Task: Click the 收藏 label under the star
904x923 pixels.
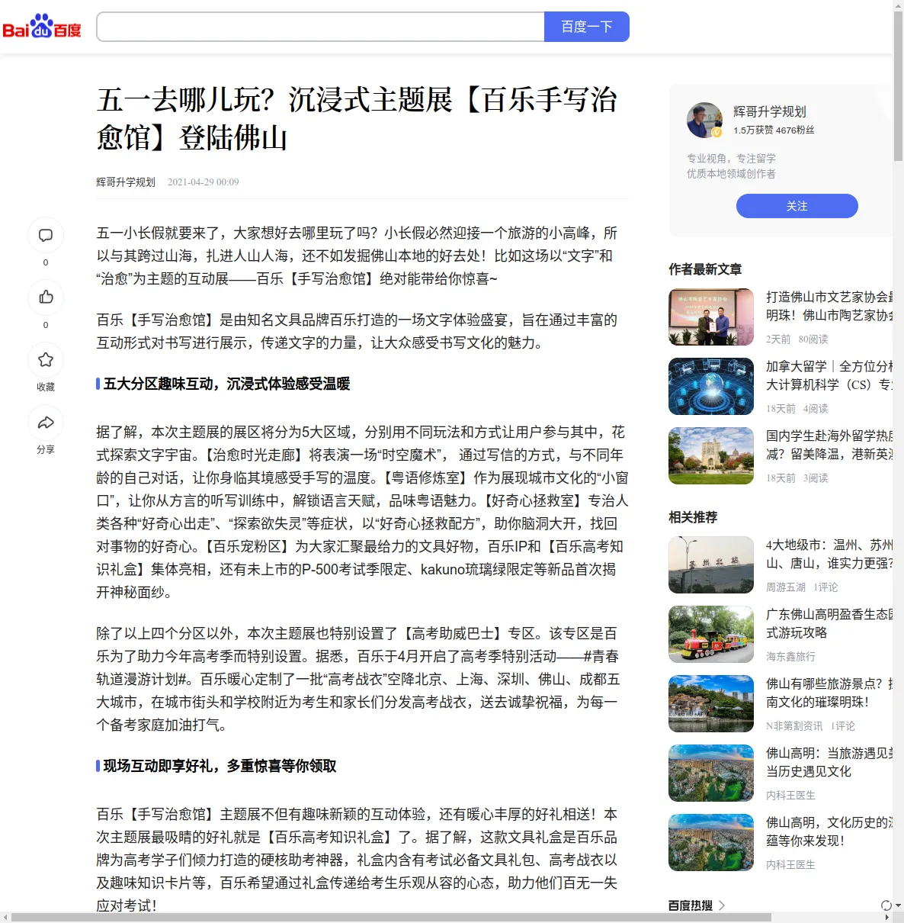Action: pos(46,387)
